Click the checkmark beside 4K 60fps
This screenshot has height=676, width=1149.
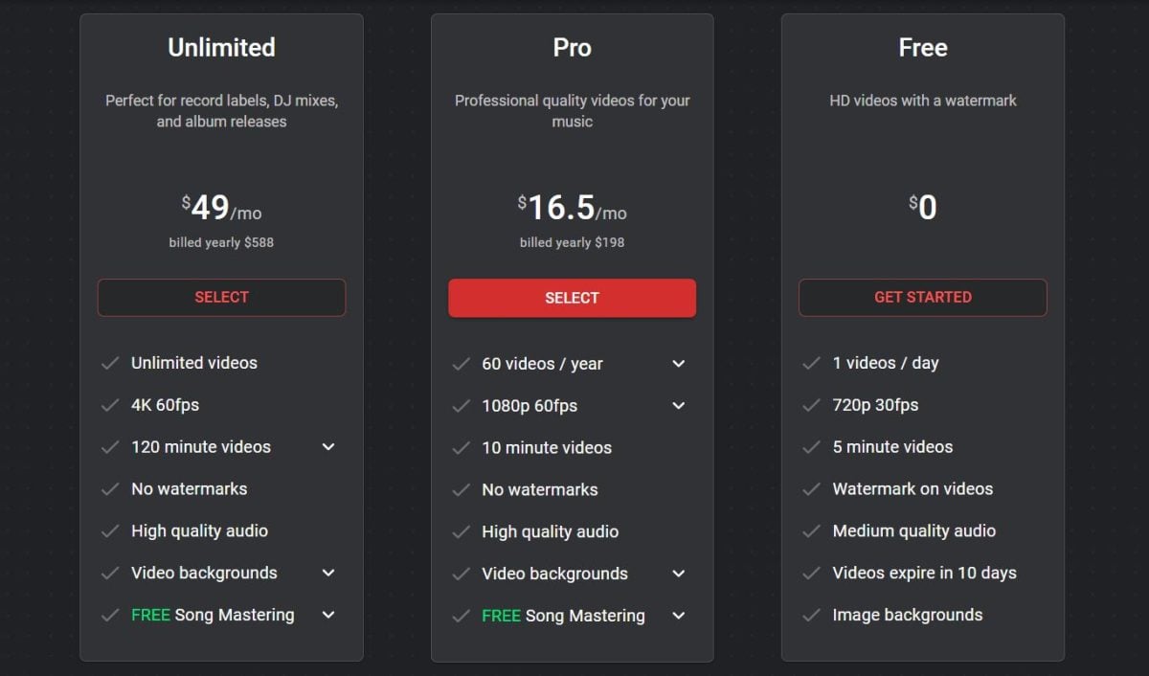pos(110,405)
